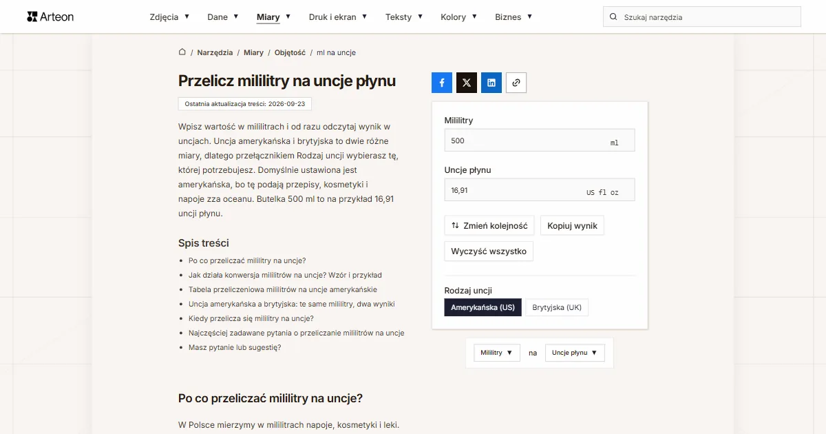
Task: Focus the Szukaj narzędzia search box
Action: [x=702, y=17]
